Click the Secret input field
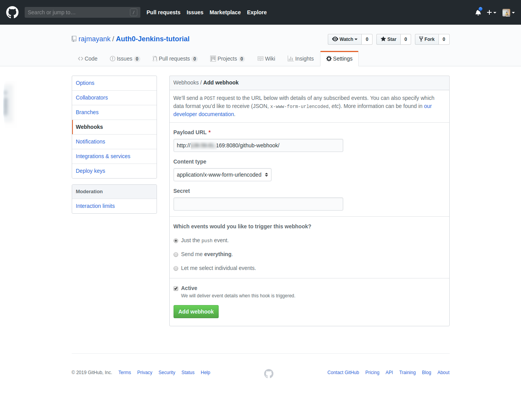 tap(258, 204)
